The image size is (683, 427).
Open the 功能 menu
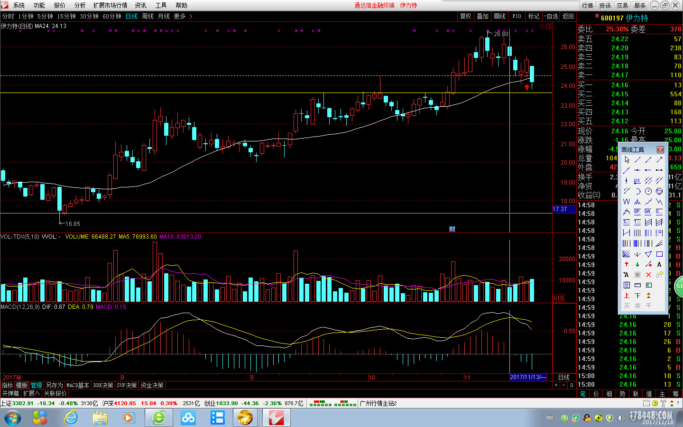point(39,5)
